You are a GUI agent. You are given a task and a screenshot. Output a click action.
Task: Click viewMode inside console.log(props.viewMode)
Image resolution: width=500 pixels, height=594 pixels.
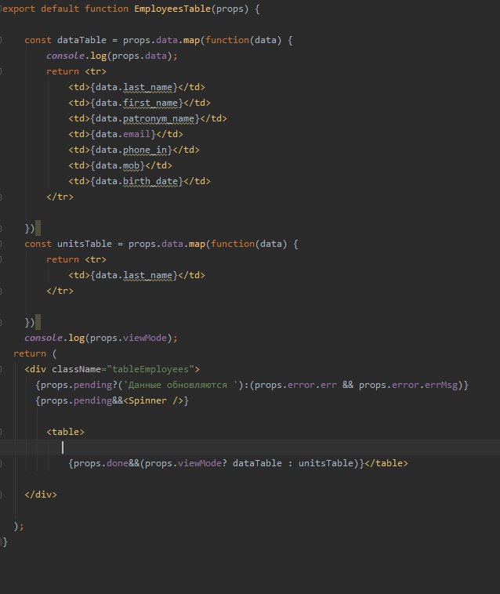click(145, 338)
